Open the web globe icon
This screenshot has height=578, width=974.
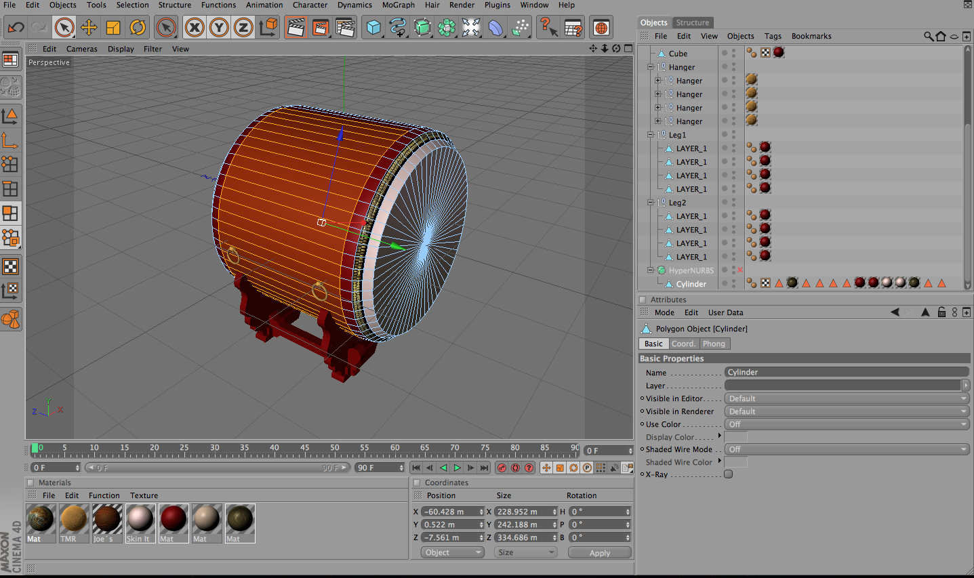[x=601, y=28]
